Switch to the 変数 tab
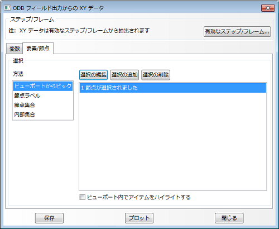This screenshot has width=279, height=229. coord(15,49)
